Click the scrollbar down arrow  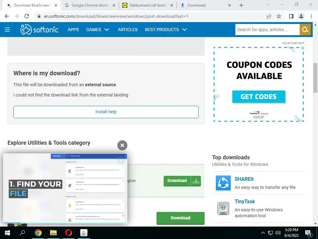[315, 224]
